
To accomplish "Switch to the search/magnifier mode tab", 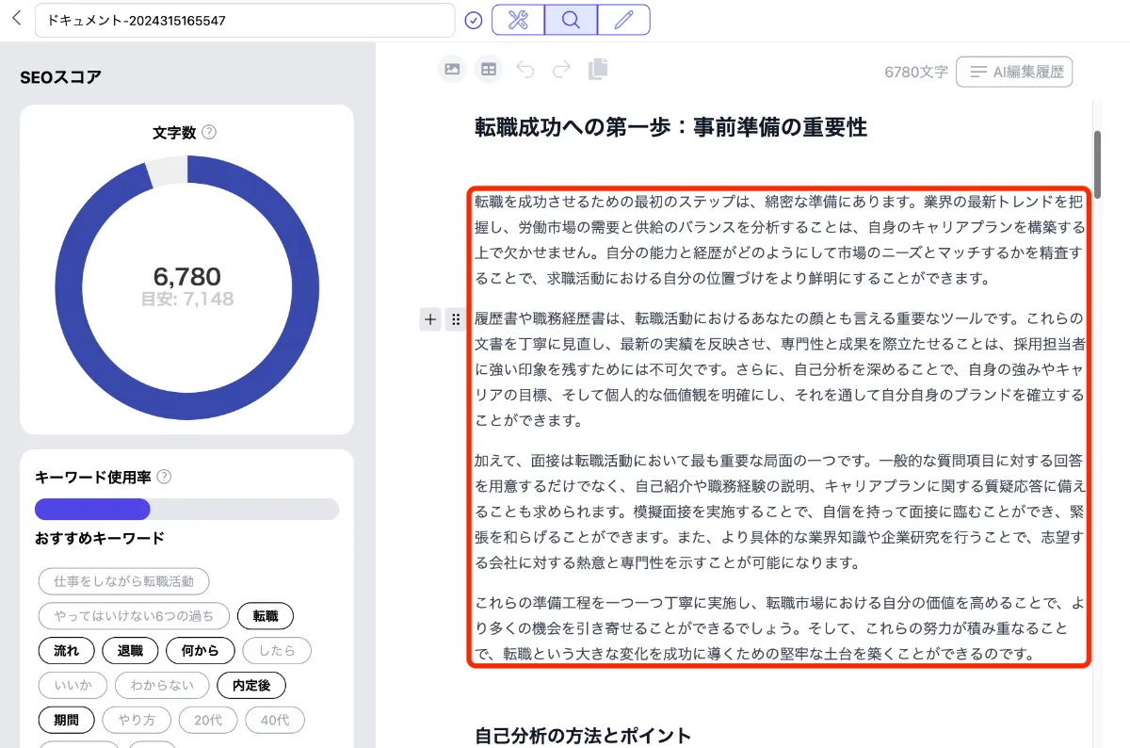I will tap(570, 20).
